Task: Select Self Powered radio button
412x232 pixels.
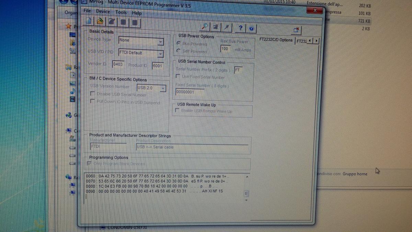Action: [179, 51]
